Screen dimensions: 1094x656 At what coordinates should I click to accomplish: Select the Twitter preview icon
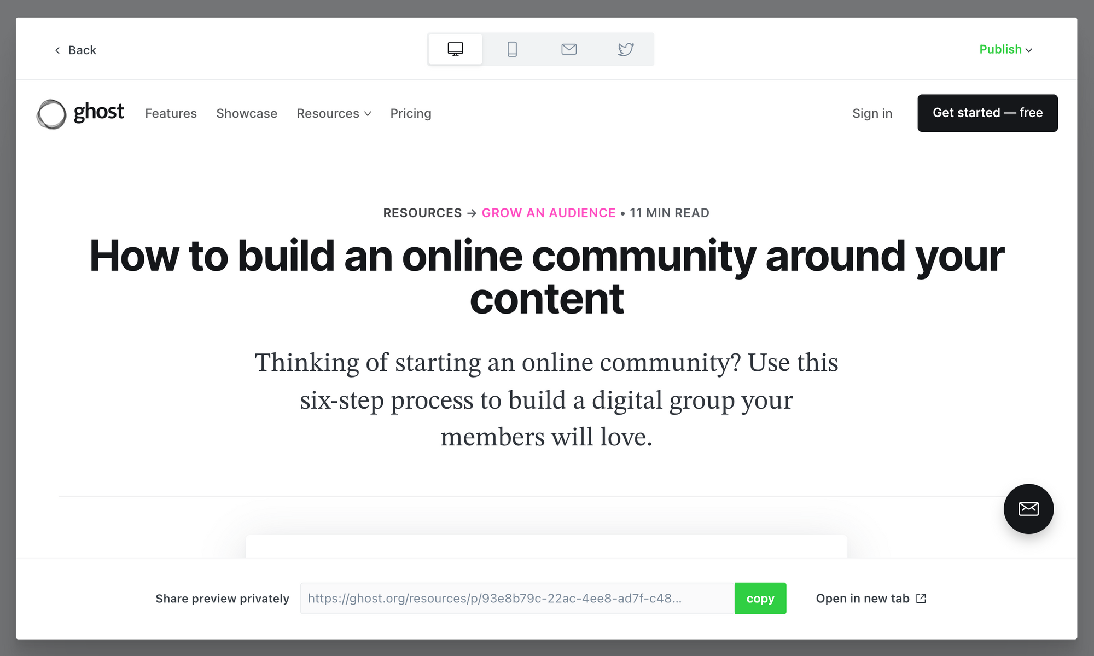pos(626,49)
